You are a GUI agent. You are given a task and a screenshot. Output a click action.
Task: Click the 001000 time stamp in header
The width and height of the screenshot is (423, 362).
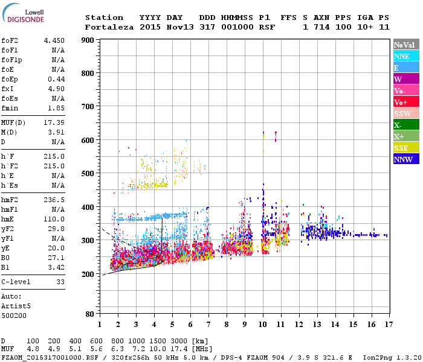(x=237, y=27)
